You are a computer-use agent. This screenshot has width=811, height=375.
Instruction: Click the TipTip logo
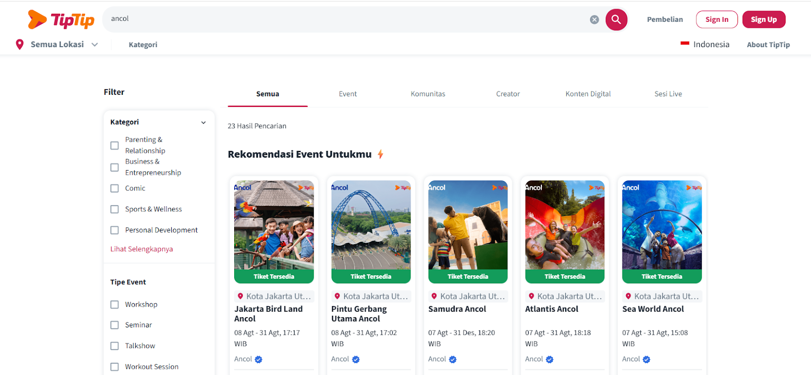tap(61, 20)
